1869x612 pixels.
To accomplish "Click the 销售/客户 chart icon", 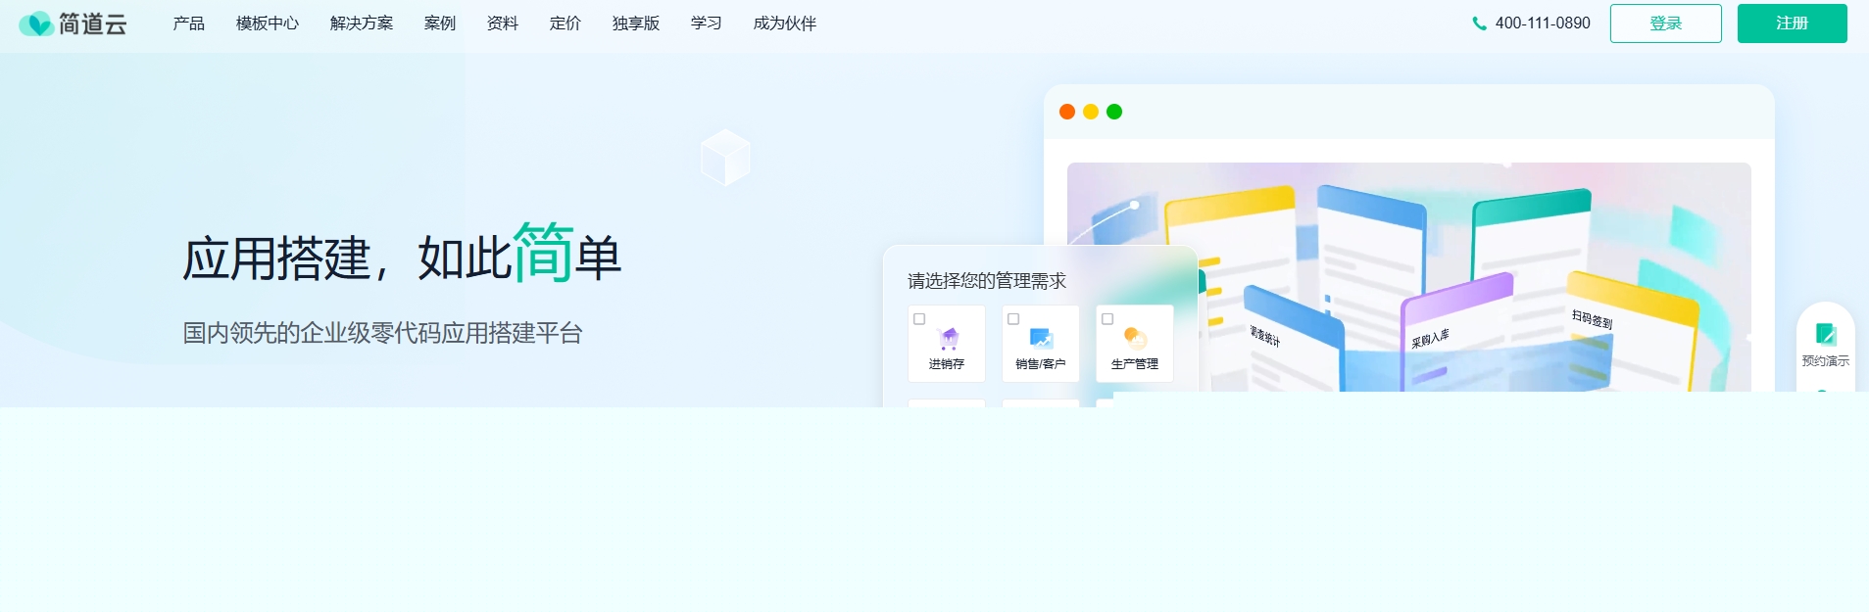I will tap(1042, 339).
